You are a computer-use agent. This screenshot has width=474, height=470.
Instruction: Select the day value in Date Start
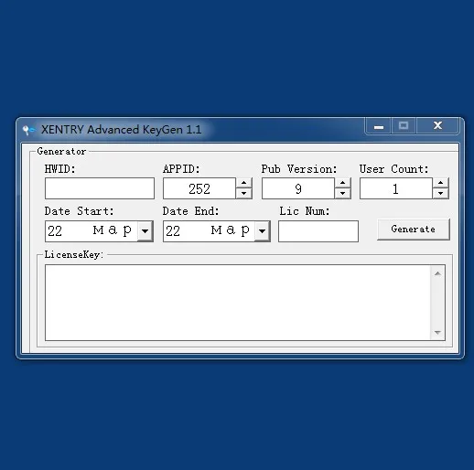click(x=55, y=231)
